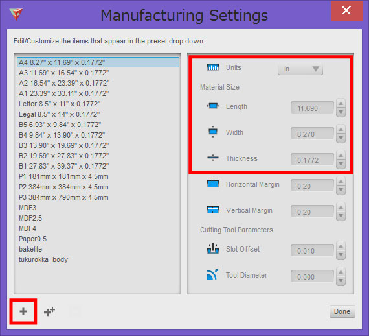
Task: Click the application logo in title bar
Action: pos(16,14)
